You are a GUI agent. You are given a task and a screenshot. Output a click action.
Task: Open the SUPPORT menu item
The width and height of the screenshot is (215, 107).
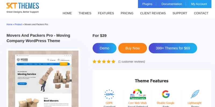coord(180,13)
